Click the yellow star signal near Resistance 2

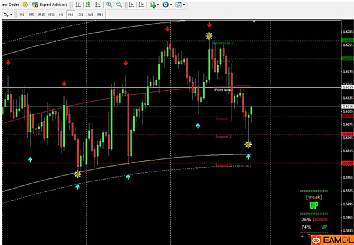pyautogui.click(x=209, y=36)
